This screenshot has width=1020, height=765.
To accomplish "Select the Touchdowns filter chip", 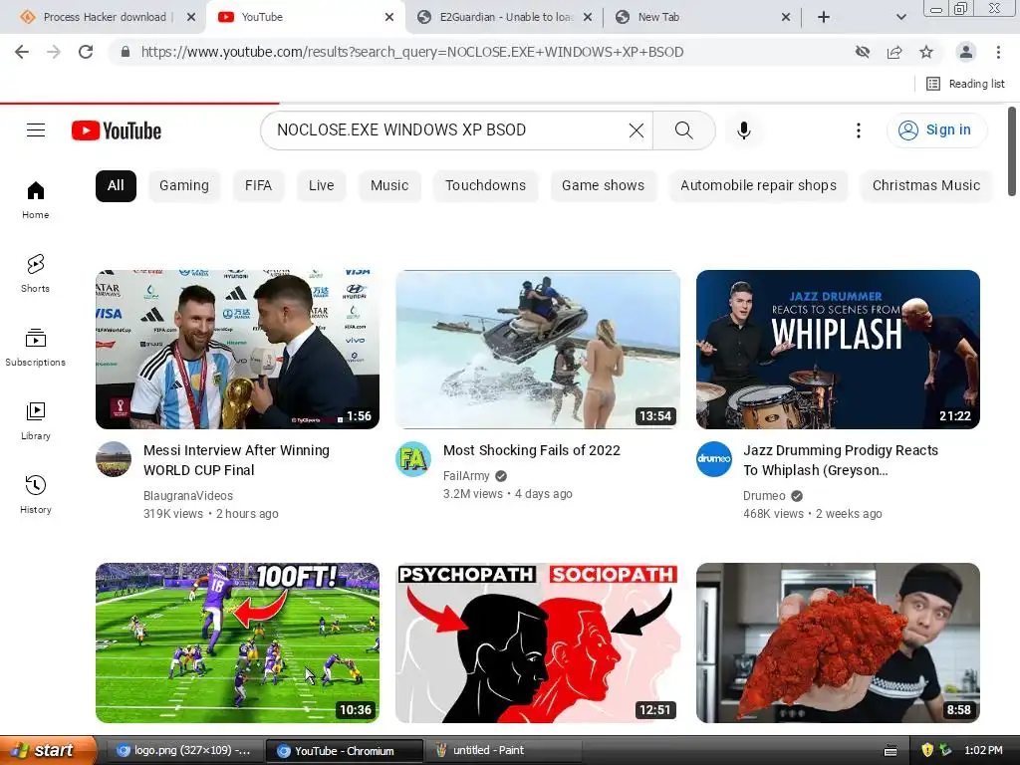I will pos(485,186).
